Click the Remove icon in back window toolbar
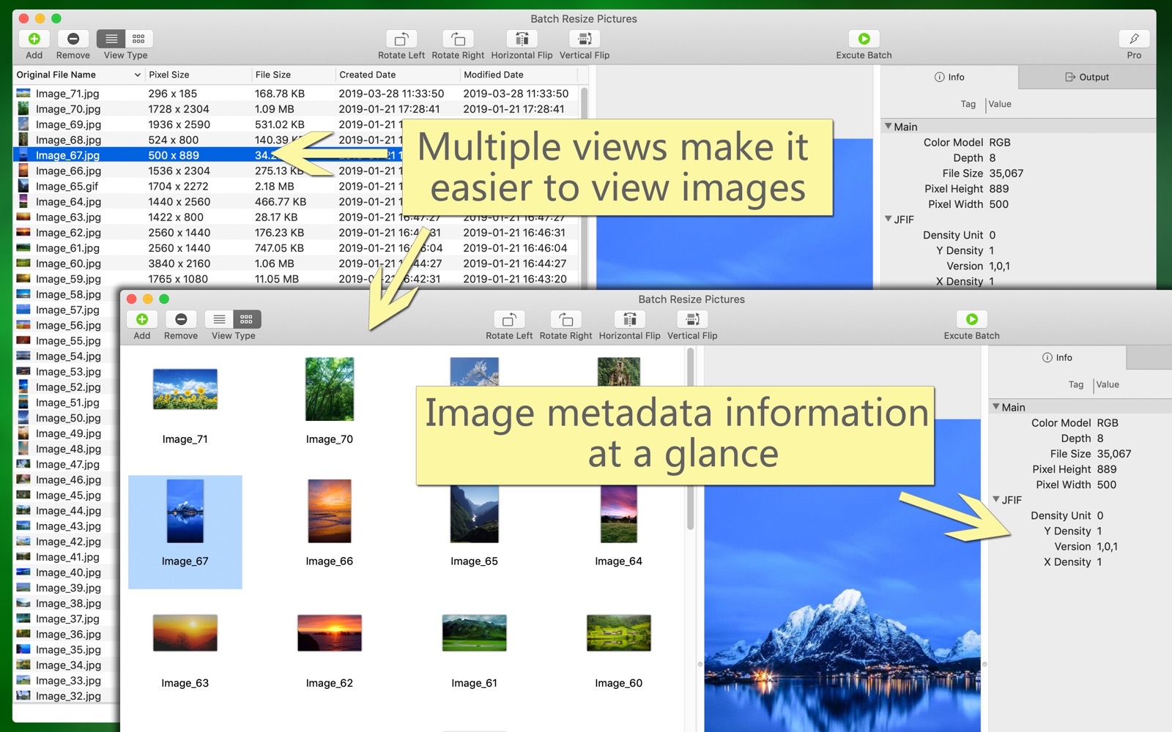The image size is (1172, 732). [x=73, y=39]
